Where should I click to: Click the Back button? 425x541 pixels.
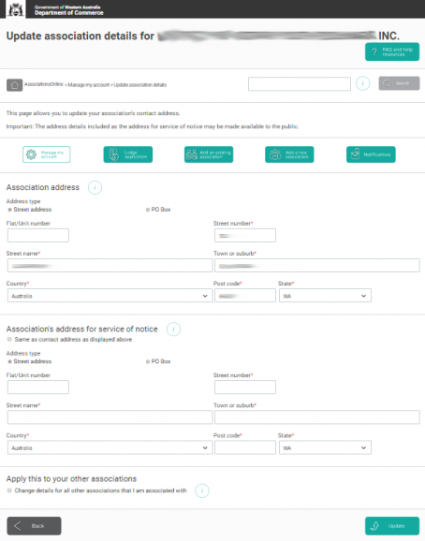coord(34,526)
